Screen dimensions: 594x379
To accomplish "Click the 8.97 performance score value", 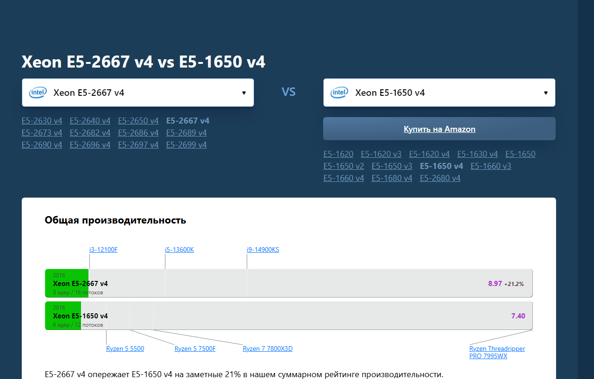I will 495,284.
